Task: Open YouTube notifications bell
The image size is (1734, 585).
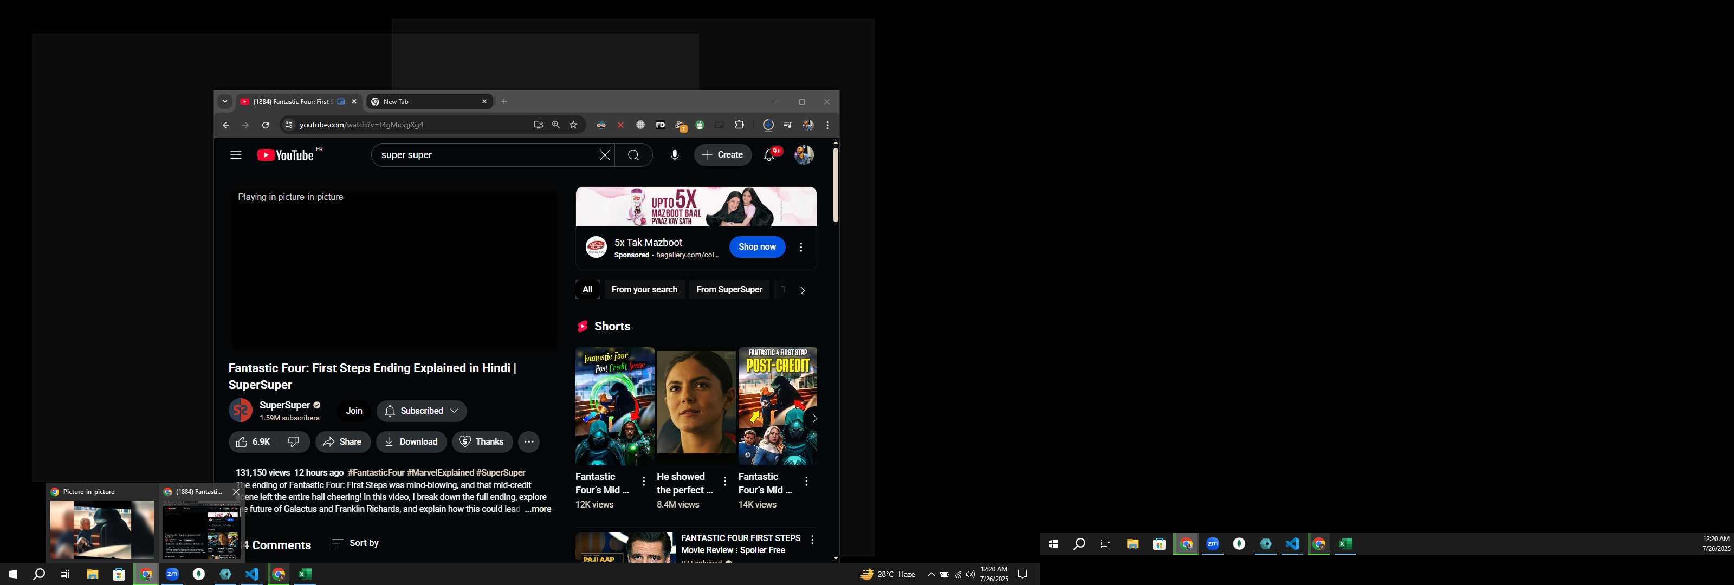Action: (769, 155)
